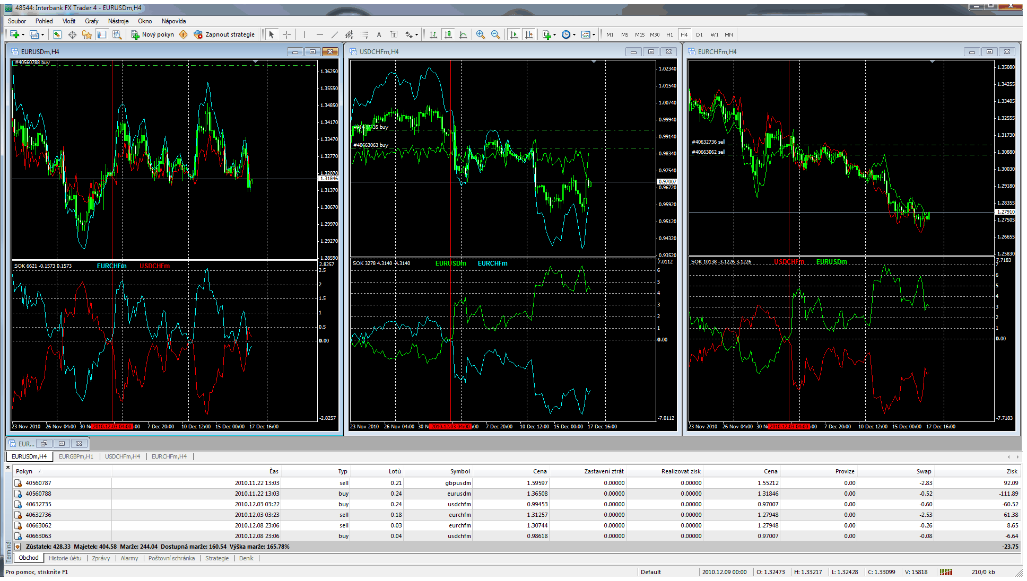Open the Nástroje menu
The width and height of the screenshot is (1027, 581).
coord(118,21)
